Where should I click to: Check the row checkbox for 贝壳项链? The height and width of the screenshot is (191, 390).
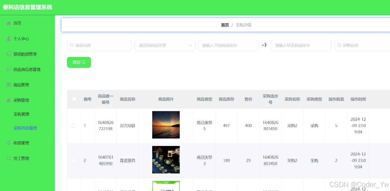[73, 126]
